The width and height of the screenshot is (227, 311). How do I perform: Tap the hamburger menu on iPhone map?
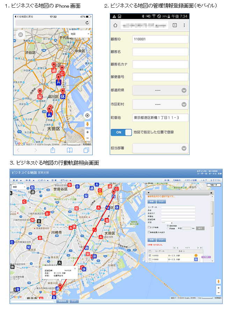coord(20,35)
